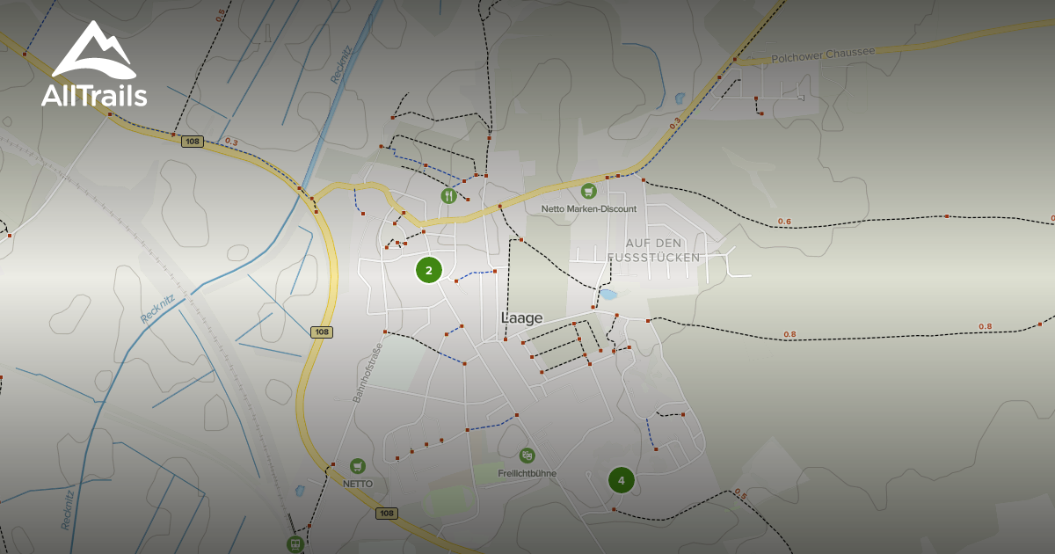Screen dimensions: 1055x554
Task: Click the 108 highway shield below cluster marker 2
Action: coord(322,332)
